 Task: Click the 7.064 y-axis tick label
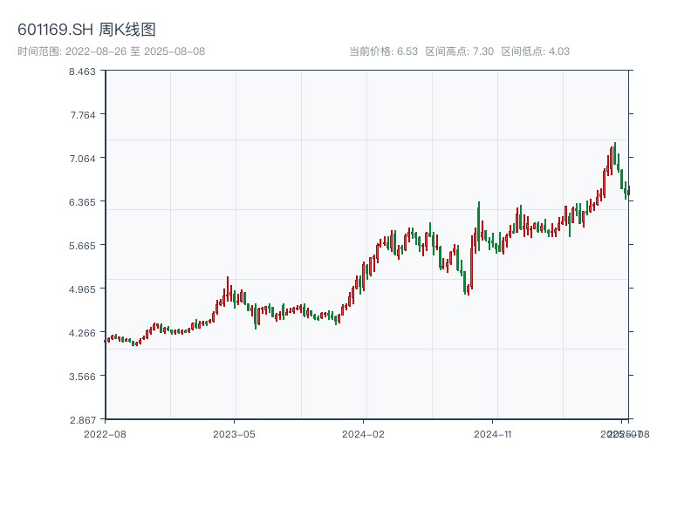click(x=82, y=159)
